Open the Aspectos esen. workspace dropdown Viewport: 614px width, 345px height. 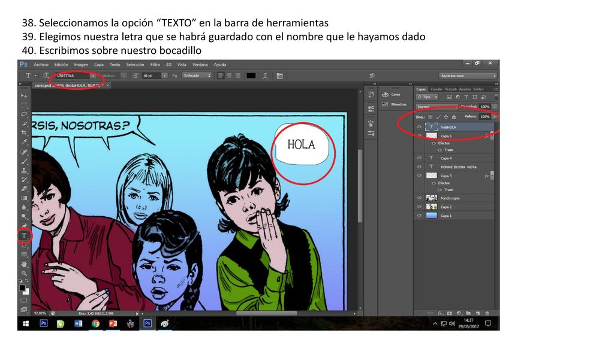[x=468, y=75]
